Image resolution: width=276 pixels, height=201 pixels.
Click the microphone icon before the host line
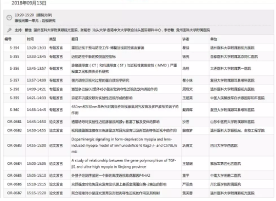[9, 30]
